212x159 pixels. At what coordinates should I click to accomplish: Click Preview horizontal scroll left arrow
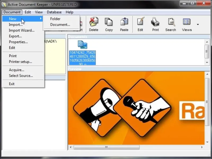(70, 147)
